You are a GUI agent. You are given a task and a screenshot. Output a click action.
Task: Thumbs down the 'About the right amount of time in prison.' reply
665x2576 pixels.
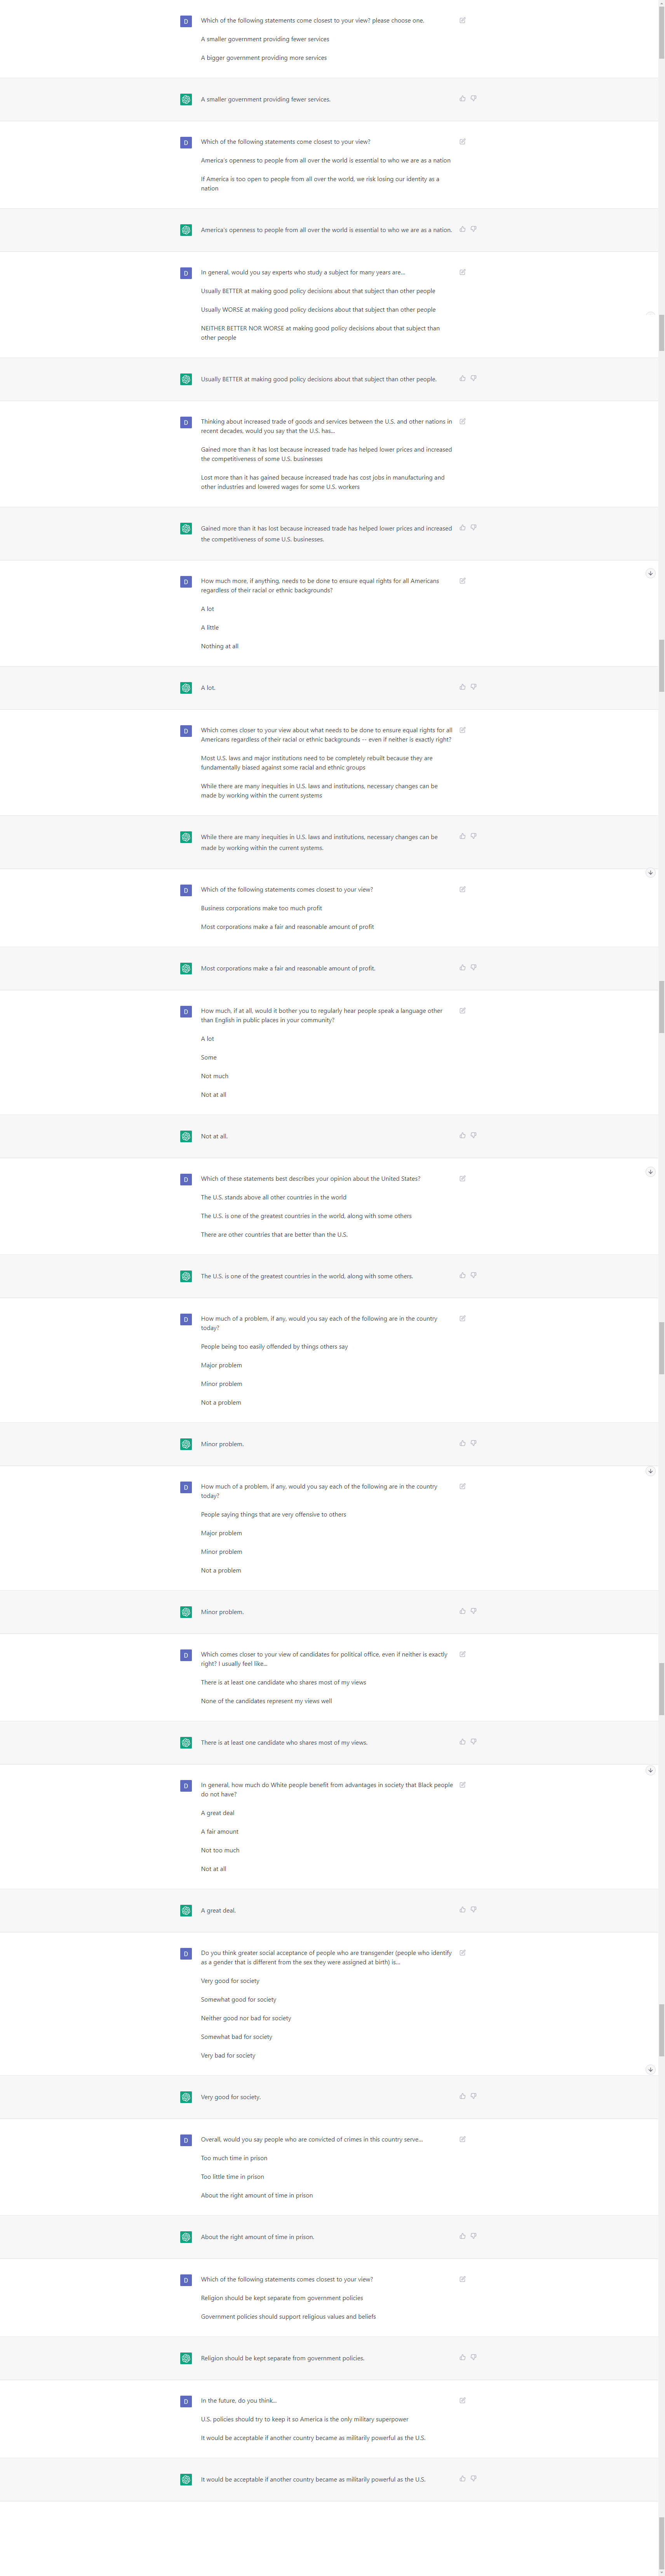(x=473, y=2236)
